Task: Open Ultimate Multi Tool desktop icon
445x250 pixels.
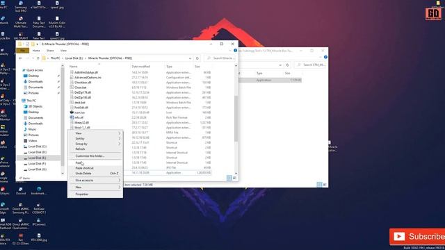Action: tap(21, 22)
